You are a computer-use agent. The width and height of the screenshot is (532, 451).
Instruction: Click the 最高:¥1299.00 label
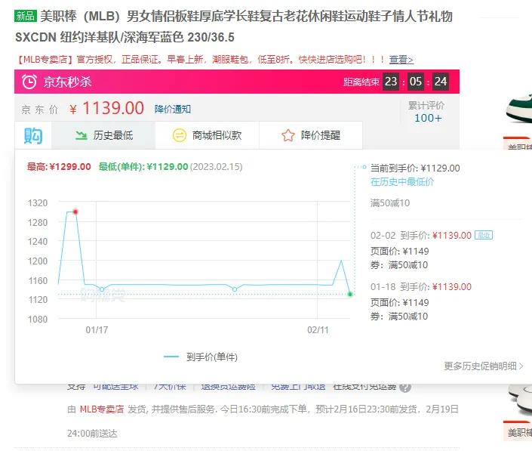(x=59, y=167)
